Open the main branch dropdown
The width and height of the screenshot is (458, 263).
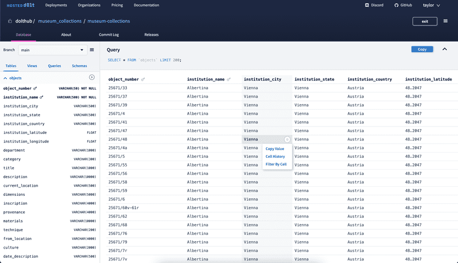coord(52,50)
